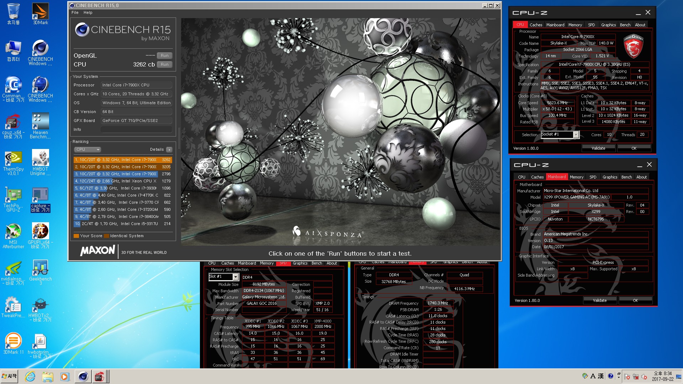The height and width of the screenshot is (384, 683).
Task: Open SPD tab in bottom CPU-Z window
Action: (x=593, y=177)
